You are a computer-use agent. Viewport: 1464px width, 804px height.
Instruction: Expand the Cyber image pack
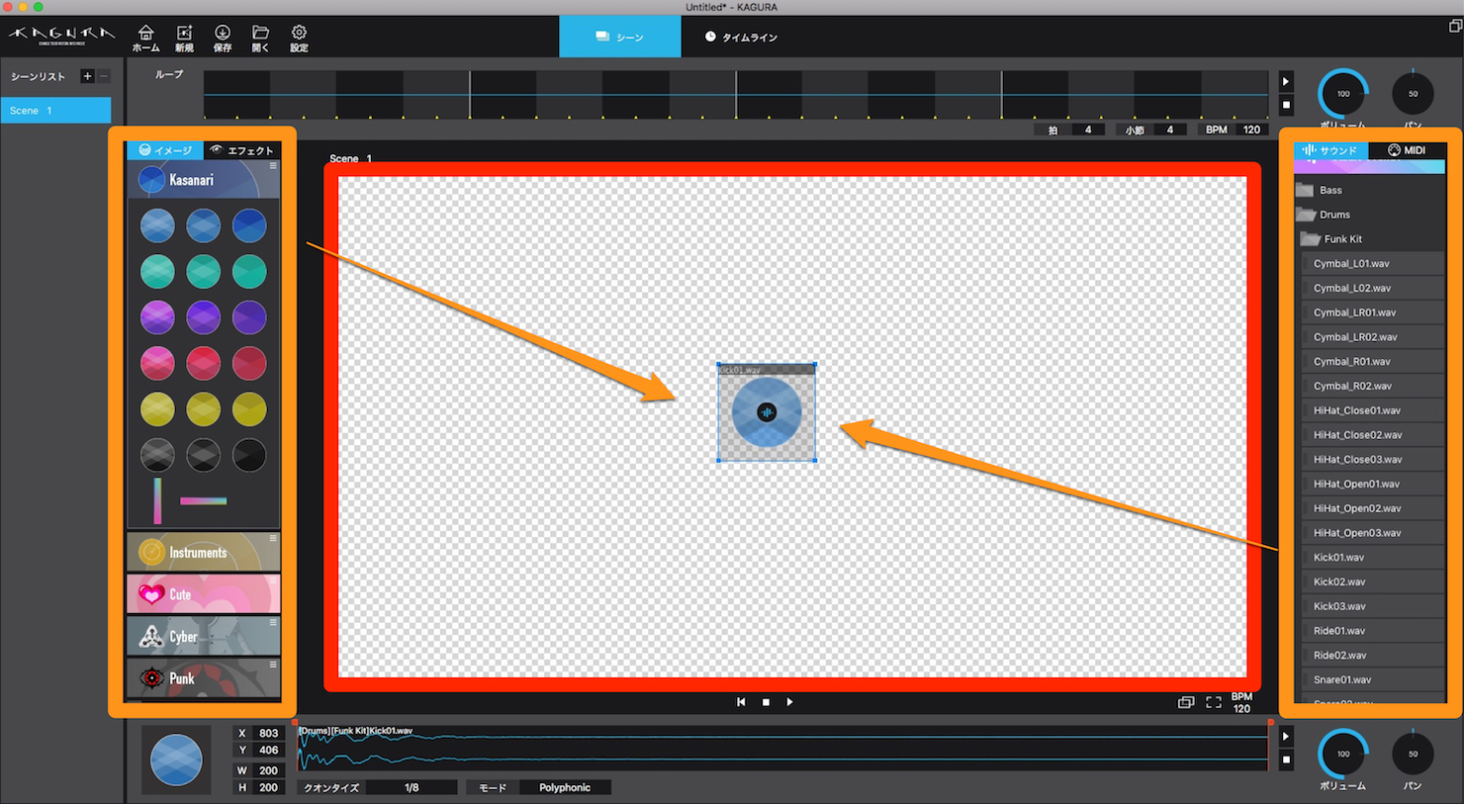pyautogui.click(x=204, y=636)
